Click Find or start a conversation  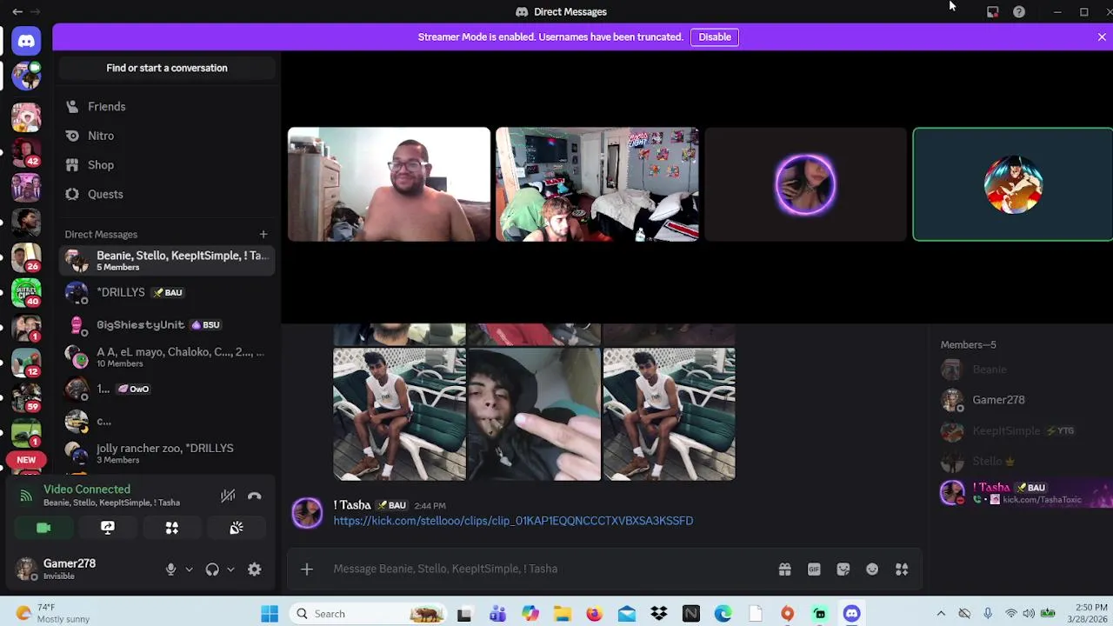167,68
